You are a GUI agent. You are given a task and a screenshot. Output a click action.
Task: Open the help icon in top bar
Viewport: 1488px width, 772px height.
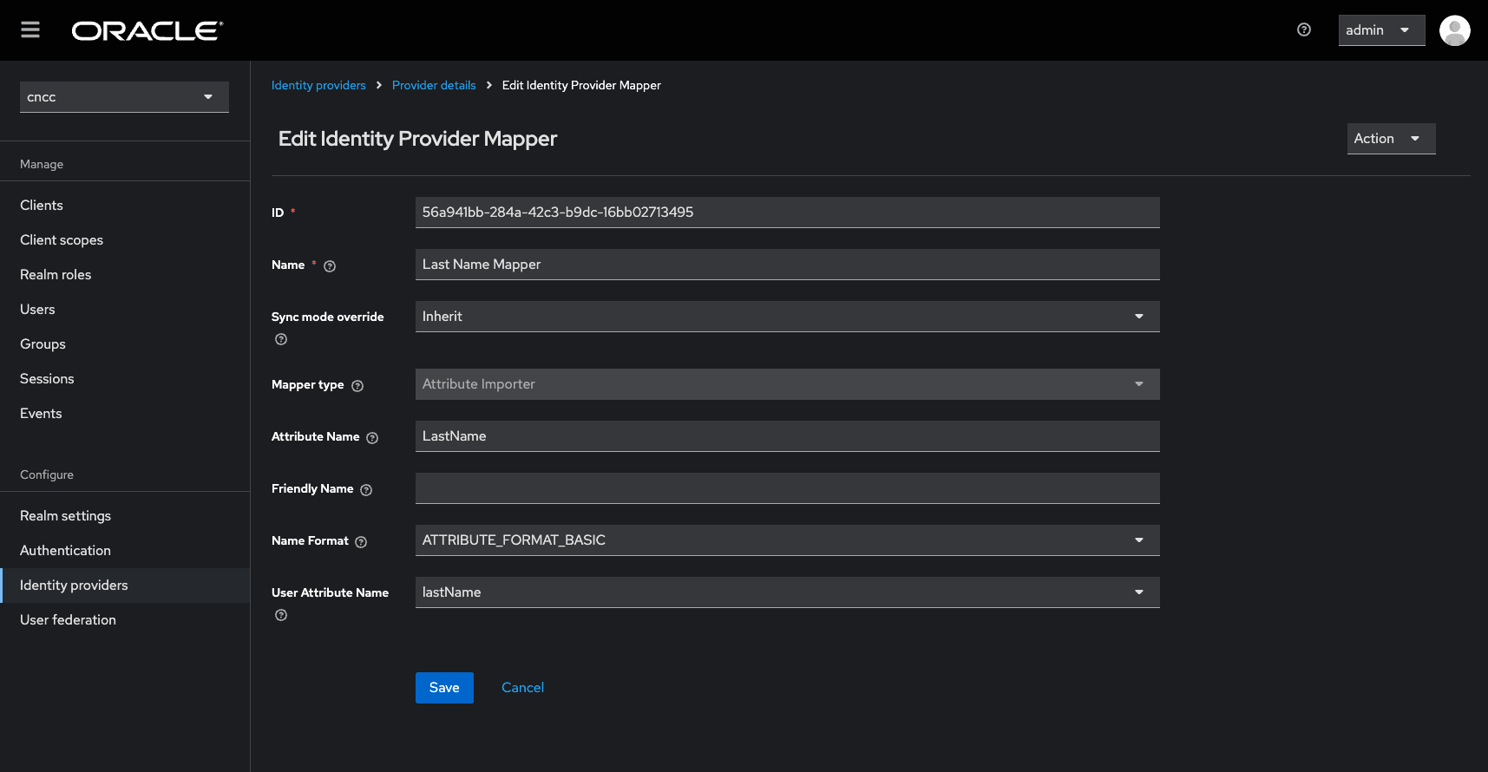pyautogui.click(x=1304, y=29)
